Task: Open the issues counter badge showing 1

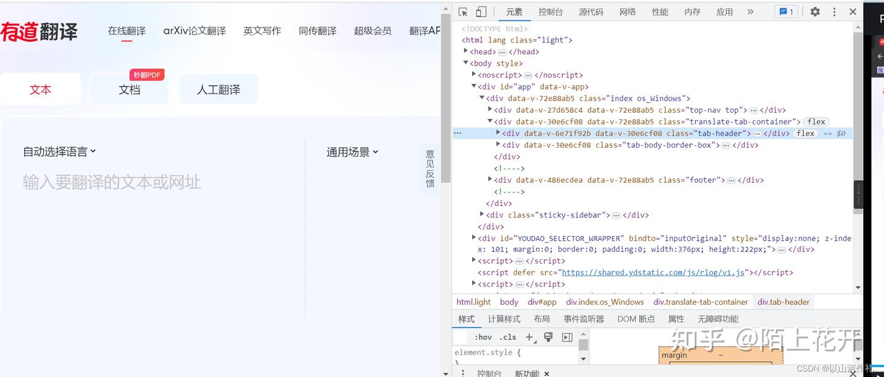Action: click(785, 12)
